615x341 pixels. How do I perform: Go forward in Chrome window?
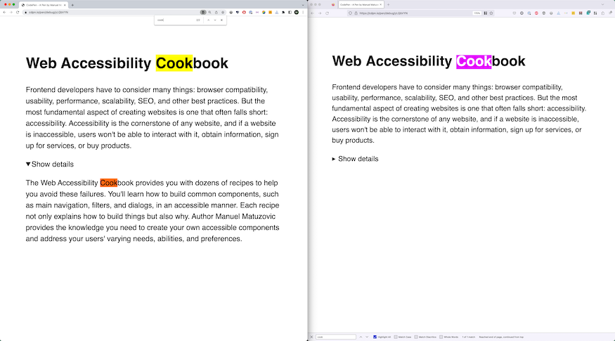click(11, 12)
